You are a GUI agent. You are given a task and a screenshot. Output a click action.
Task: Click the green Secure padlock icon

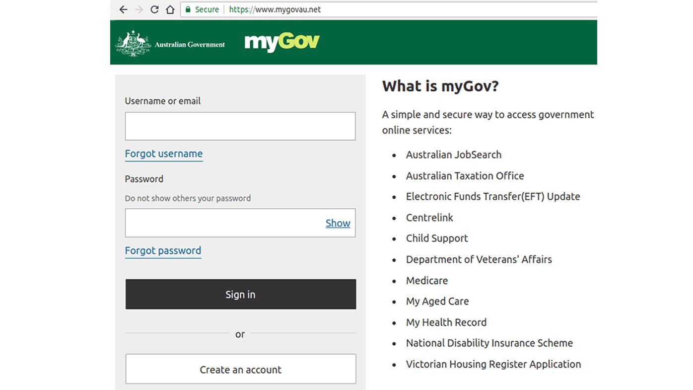point(188,9)
